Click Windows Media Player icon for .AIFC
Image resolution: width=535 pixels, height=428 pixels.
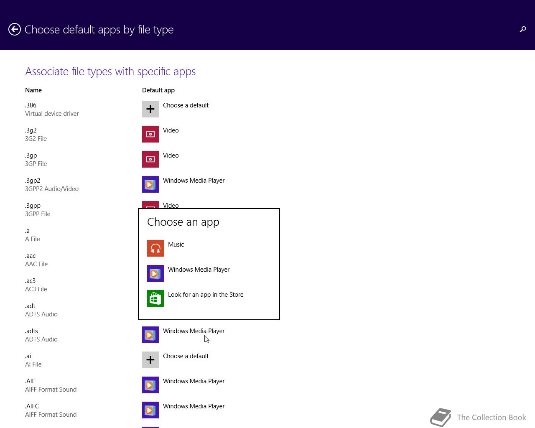point(150,410)
